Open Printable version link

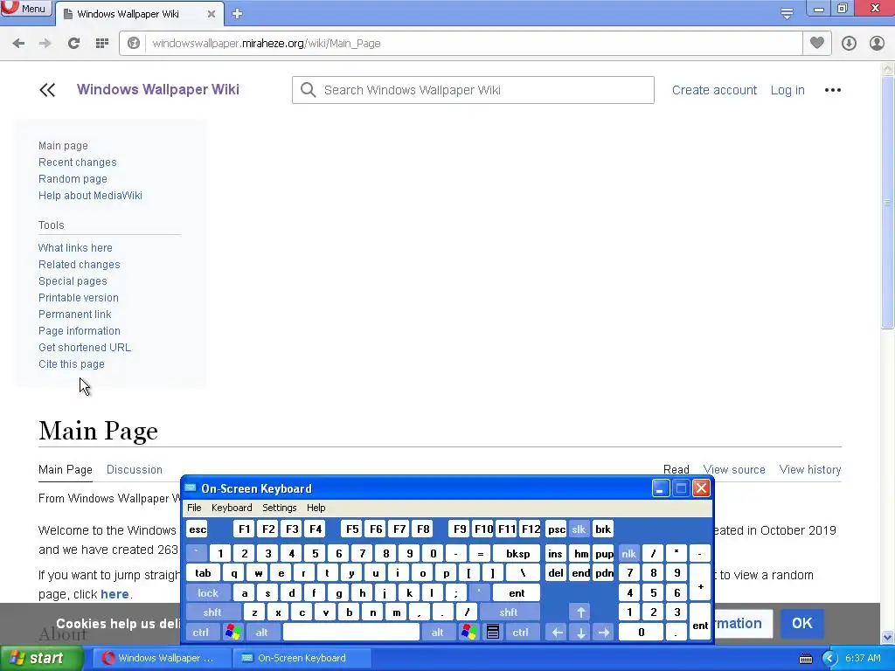tap(78, 297)
